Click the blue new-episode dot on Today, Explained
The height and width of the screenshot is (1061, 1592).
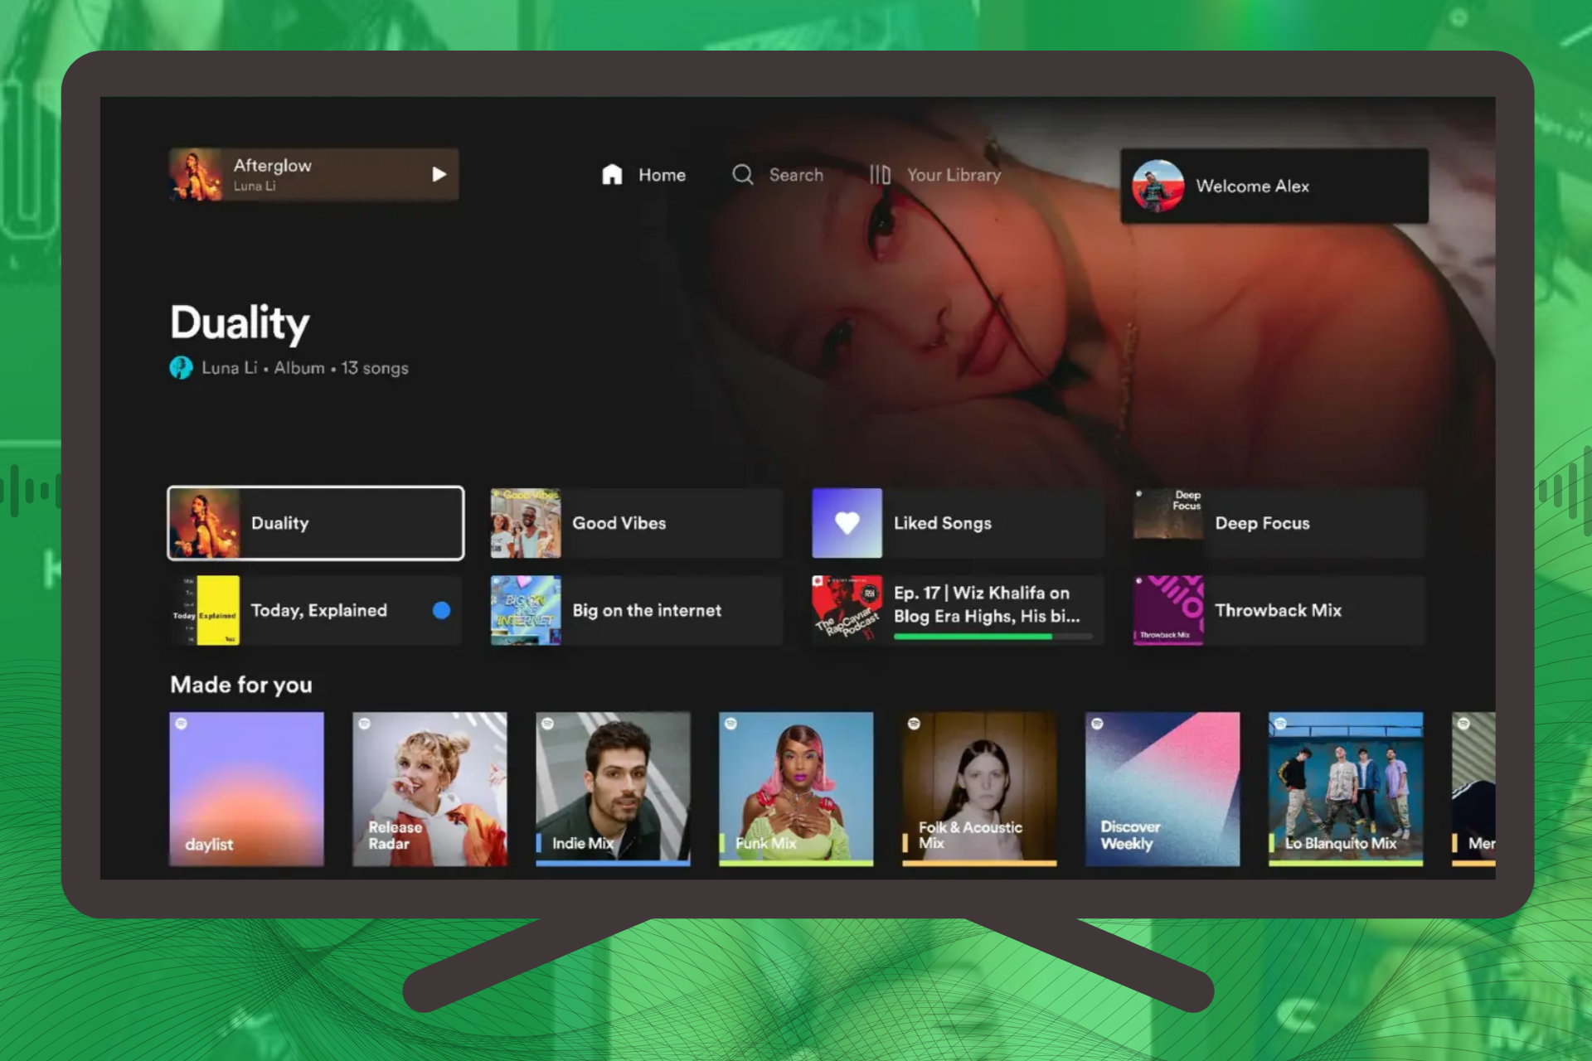(441, 610)
